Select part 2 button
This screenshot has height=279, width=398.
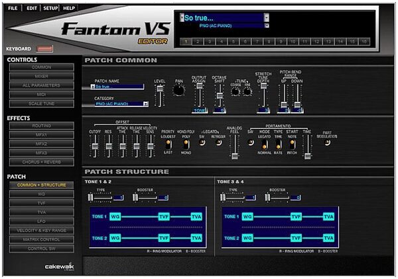point(198,42)
